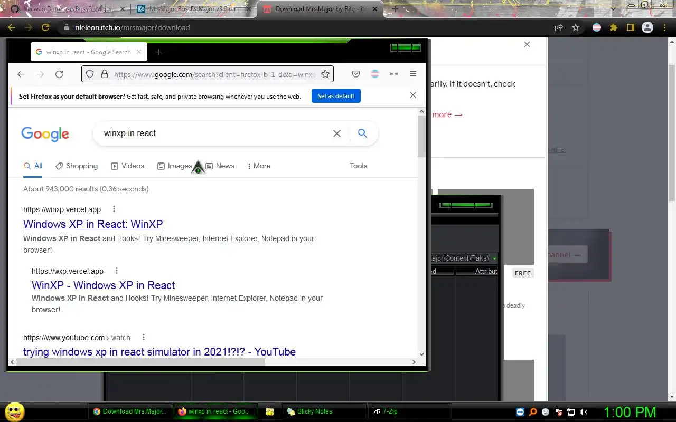This screenshot has width=676, height=422.
Task: Open network tray icon
Action: 571,412
